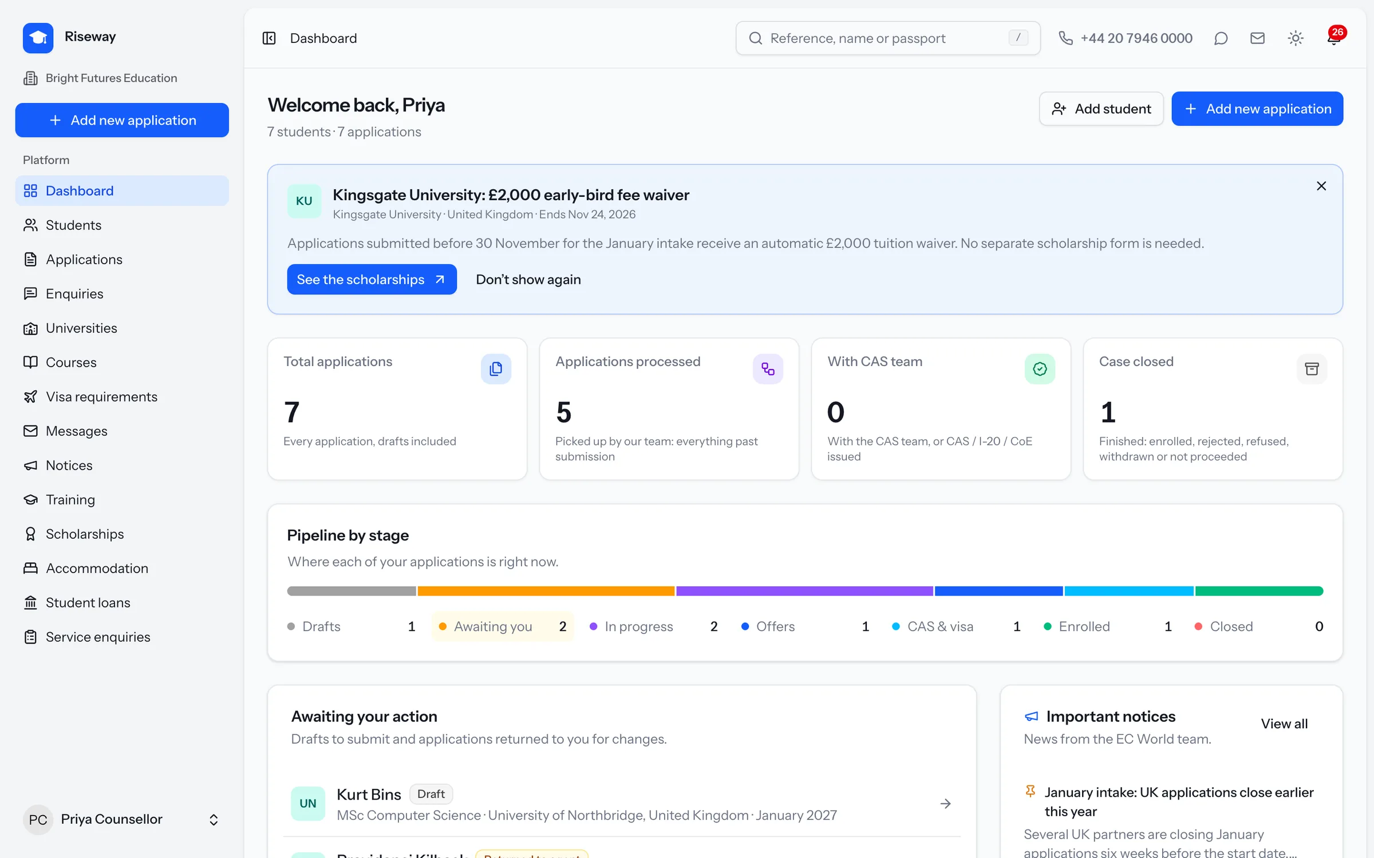This screenshot has width=1374, height=858.
Task: Click the UN avatar for Kurt Bins
Action: click(x=308, y=804)
